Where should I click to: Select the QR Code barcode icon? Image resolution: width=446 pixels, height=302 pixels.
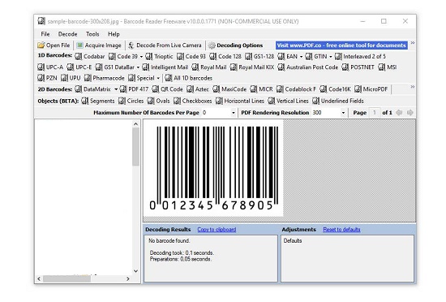(156, 89)
